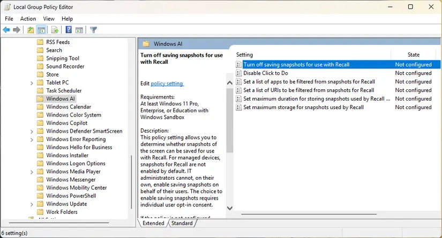This screenshot has height=238, width=442.
Task: Select the Windows Calendar tree folder
Action: coord(69,107)
